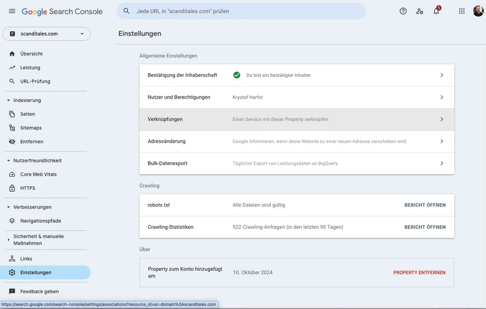The image size is (486, 309).
Task: Click the URL inspection search field
Action: click(241, 11)
